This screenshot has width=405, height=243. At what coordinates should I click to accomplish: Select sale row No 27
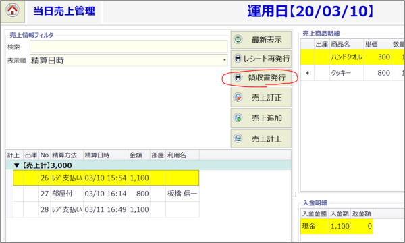click(106, 194)
